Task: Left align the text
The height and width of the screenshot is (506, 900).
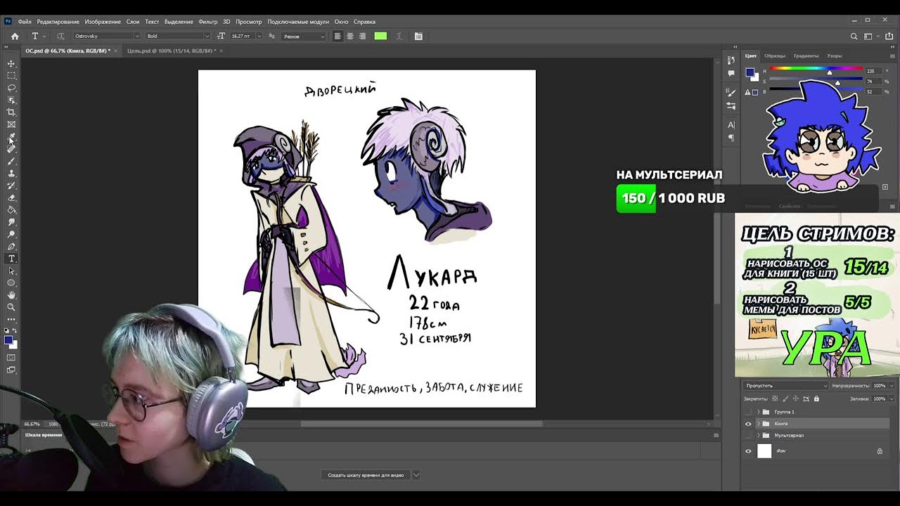Action: [337, 36]
